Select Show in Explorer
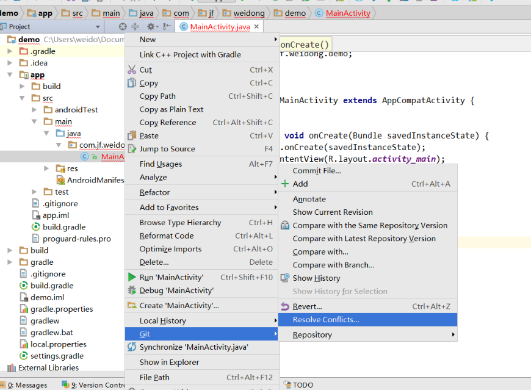 202,363
